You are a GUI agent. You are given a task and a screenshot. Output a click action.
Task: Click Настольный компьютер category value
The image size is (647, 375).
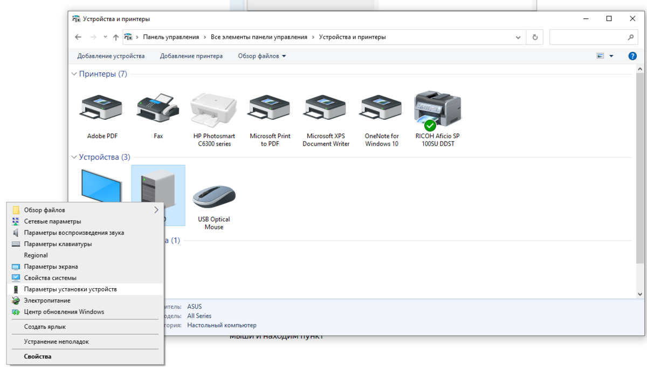point(222,325)
